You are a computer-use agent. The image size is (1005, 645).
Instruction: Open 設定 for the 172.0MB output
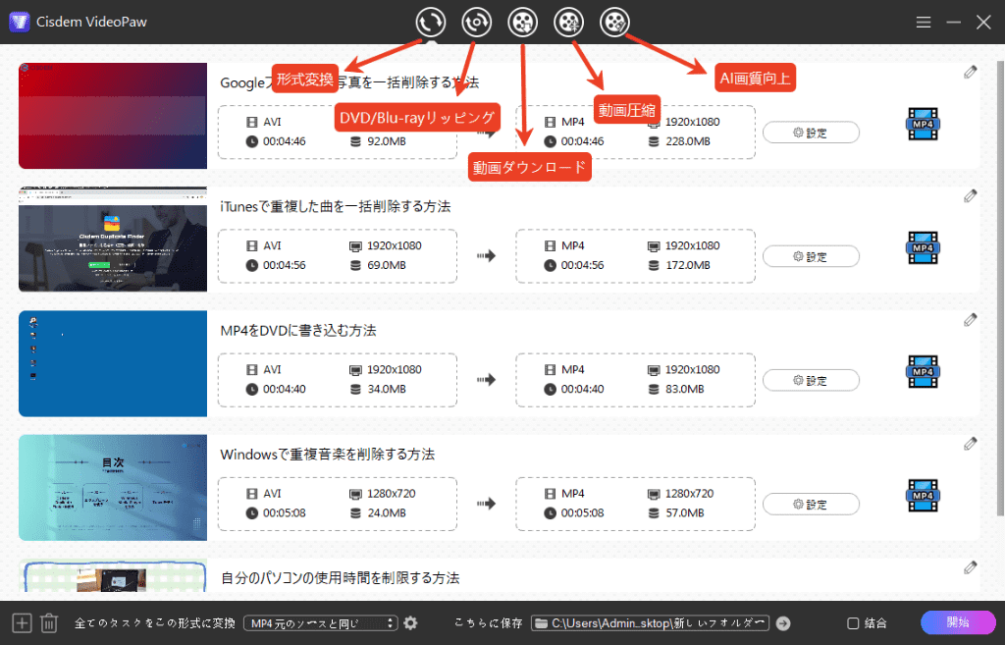(x=811, y=256)
